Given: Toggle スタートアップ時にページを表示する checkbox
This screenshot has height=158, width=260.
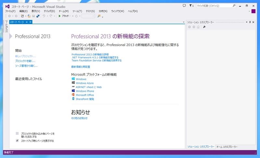Looking at the screenshot, I should 17,140.
